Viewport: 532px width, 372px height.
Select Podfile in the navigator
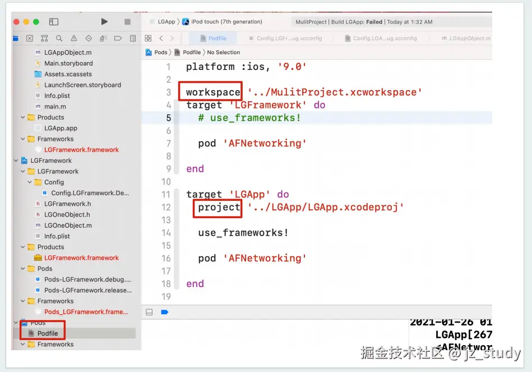click(x=48, y=333)
